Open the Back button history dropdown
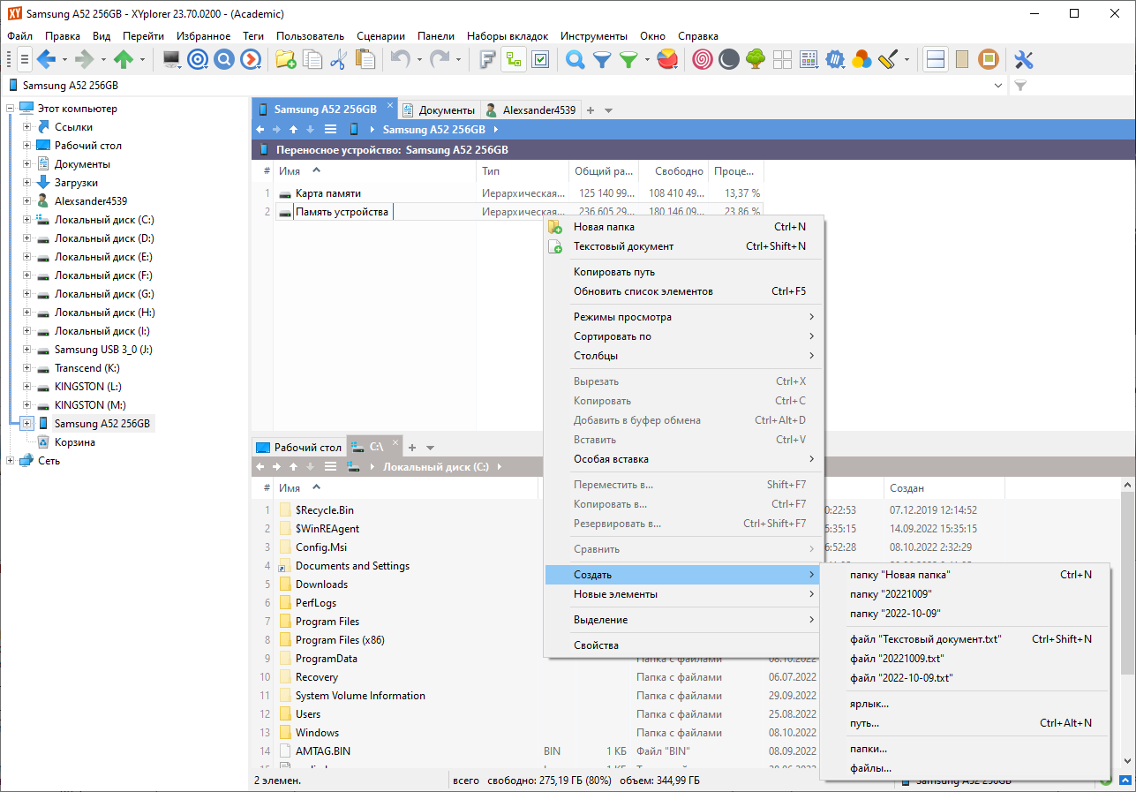The width and height of the screenshot is (1136, 792). [65, 59]
